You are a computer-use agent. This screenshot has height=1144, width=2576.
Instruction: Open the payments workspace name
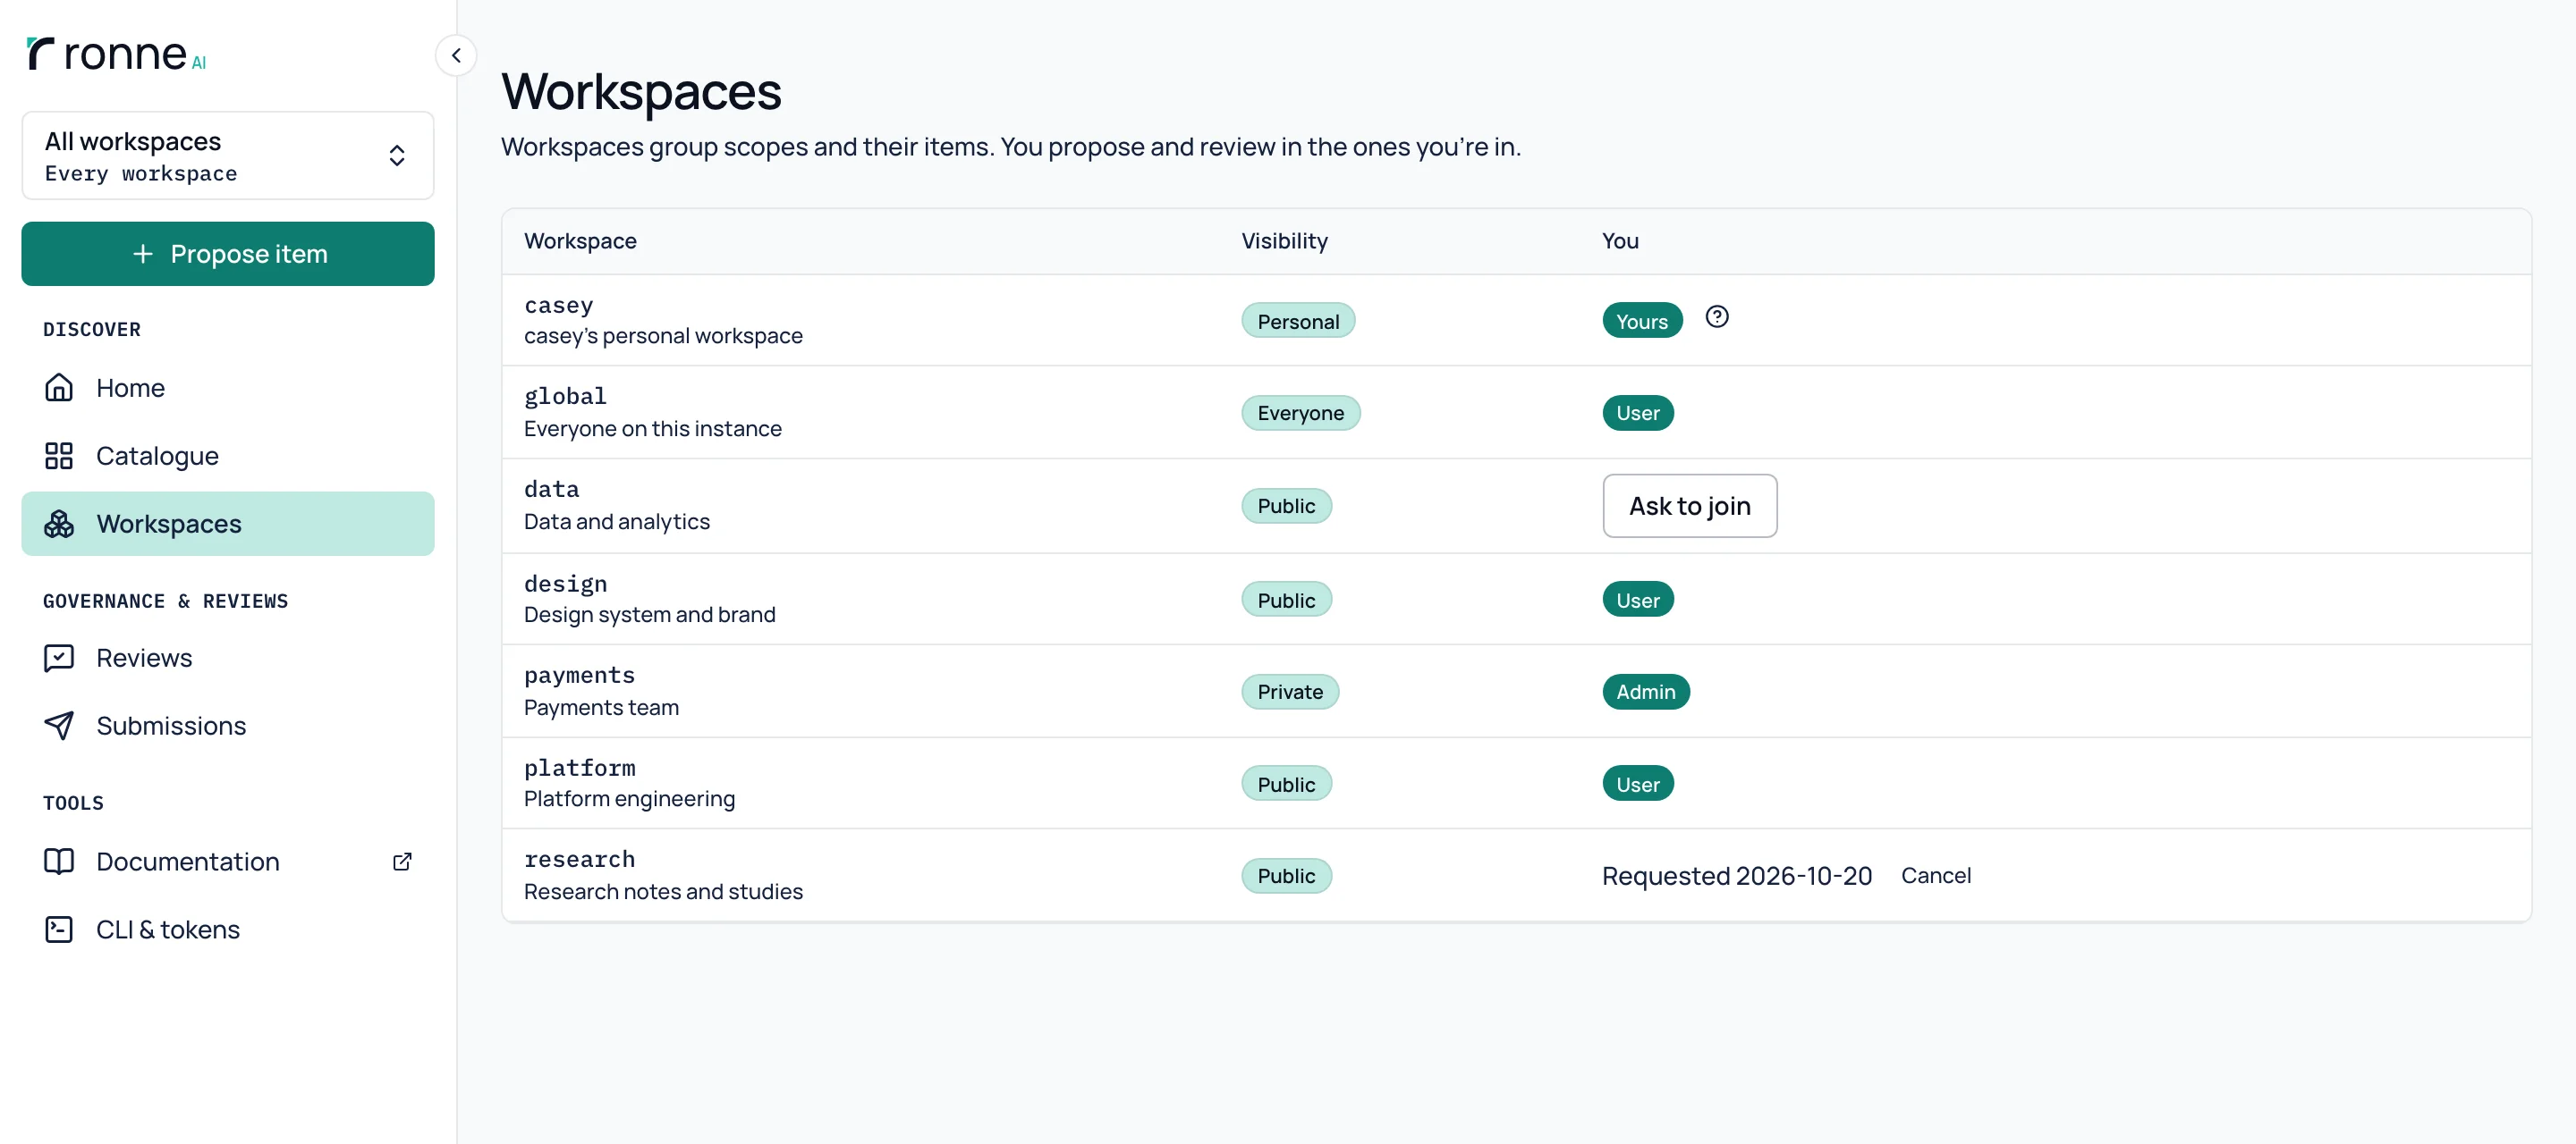coord(579,675)
